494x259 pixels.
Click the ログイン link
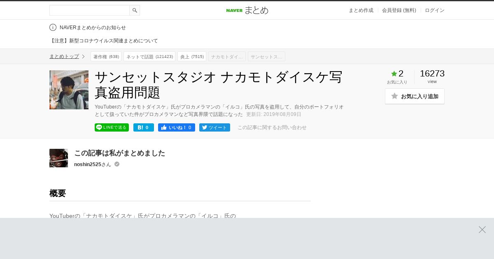[x=435, y=10]
